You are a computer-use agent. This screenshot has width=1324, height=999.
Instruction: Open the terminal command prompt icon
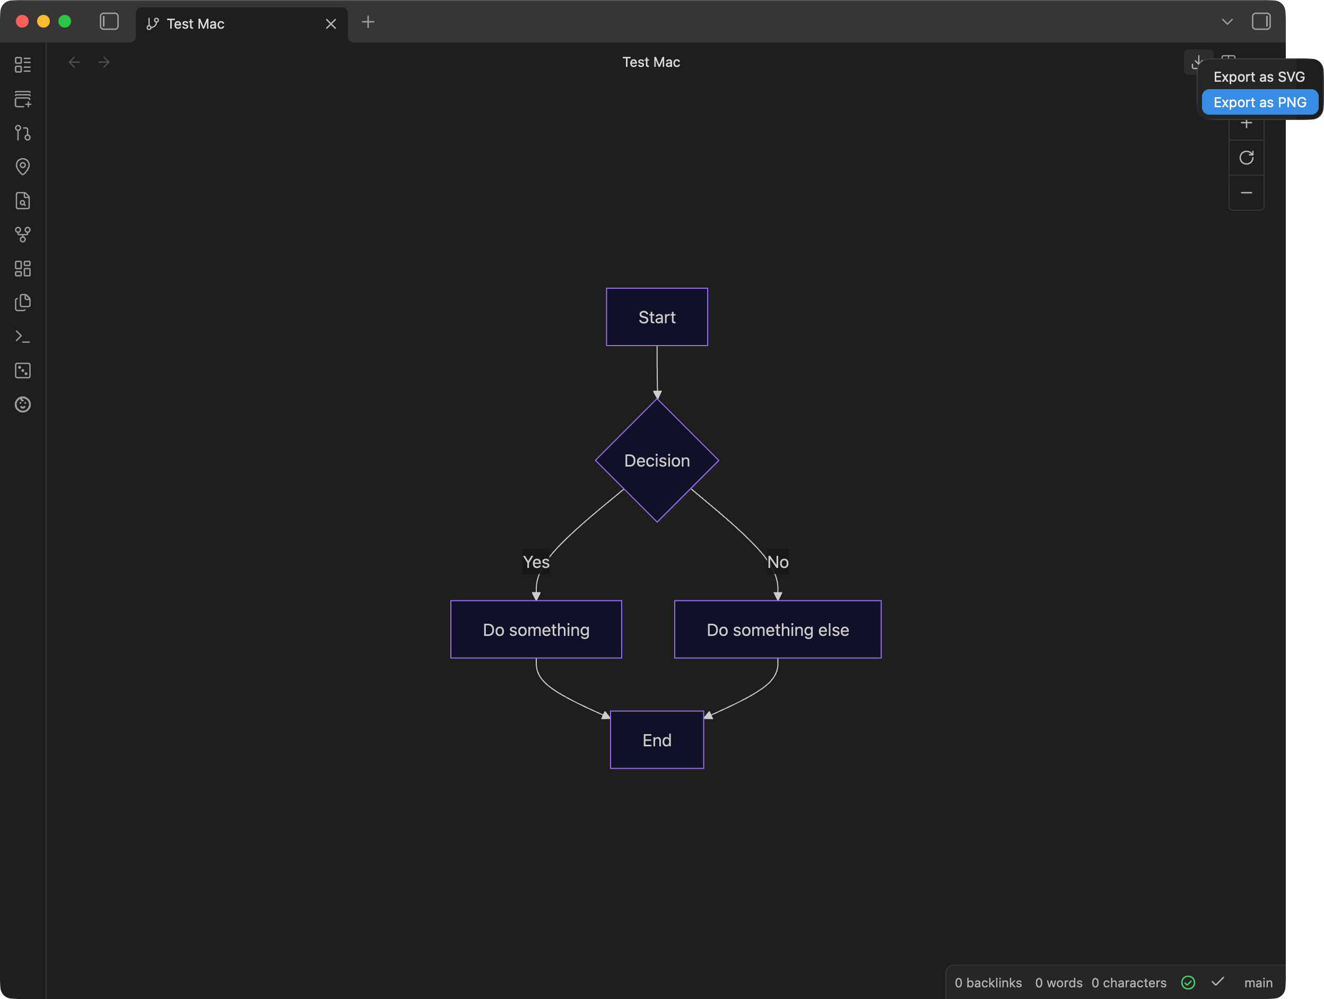[x=23, y=337]
